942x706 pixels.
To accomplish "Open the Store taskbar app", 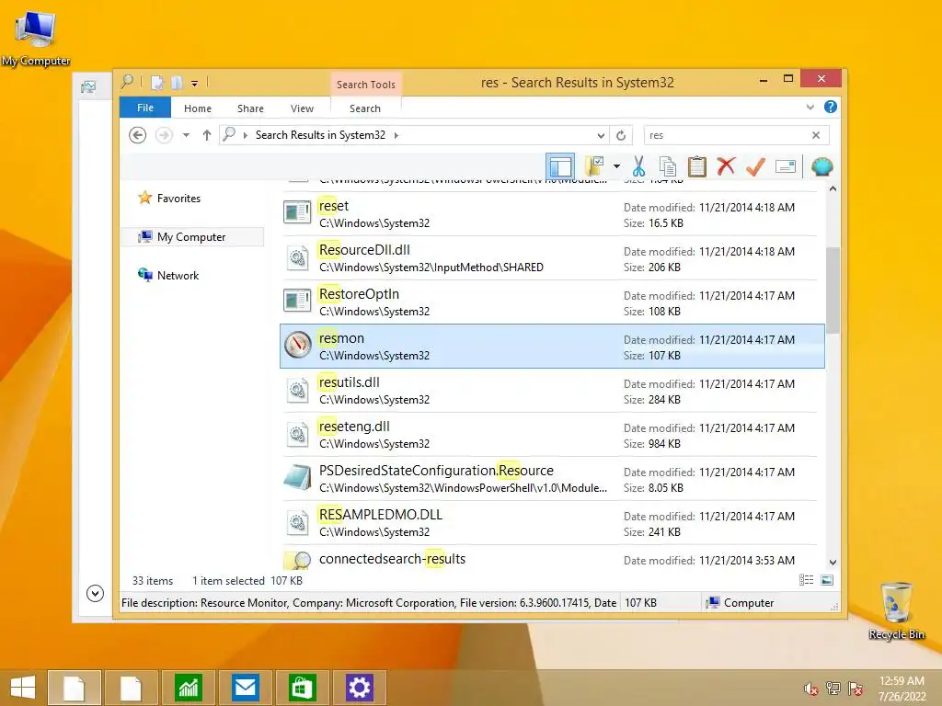I will tap(302, 688).
